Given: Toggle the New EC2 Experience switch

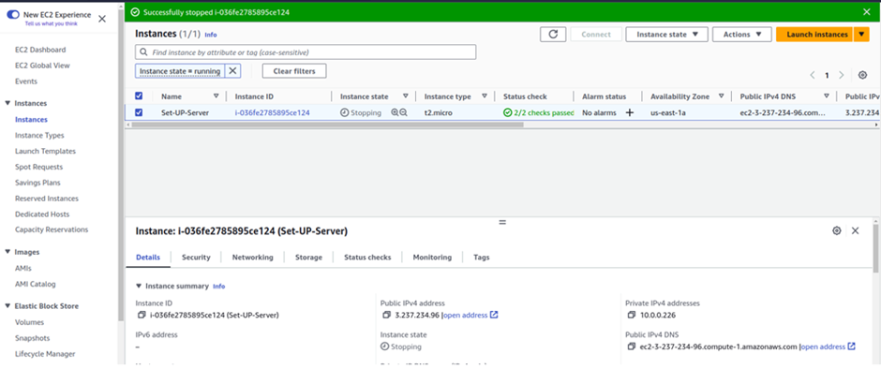Looking at the screenshot, I should click(x=13, y=15).
